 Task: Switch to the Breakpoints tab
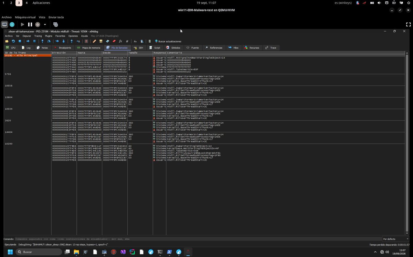click(63, 48)
